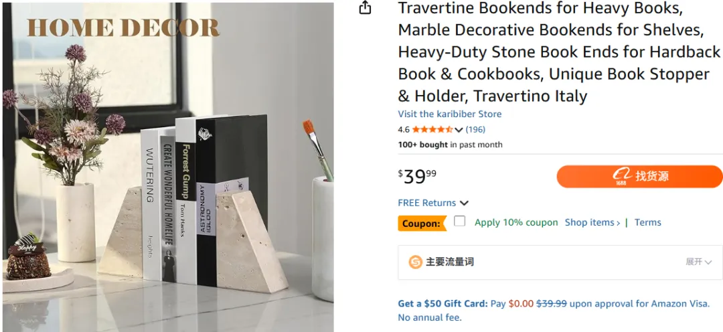Open the Shop items link
Screen dimensions: 723x332
click(x=592, y=222)
